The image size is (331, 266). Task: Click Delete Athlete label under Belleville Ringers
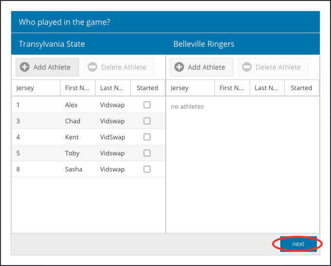[278, 67]
